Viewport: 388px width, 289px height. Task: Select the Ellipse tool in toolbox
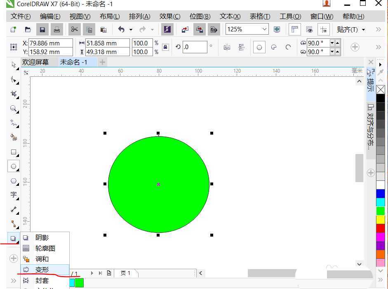click(14, 166)
